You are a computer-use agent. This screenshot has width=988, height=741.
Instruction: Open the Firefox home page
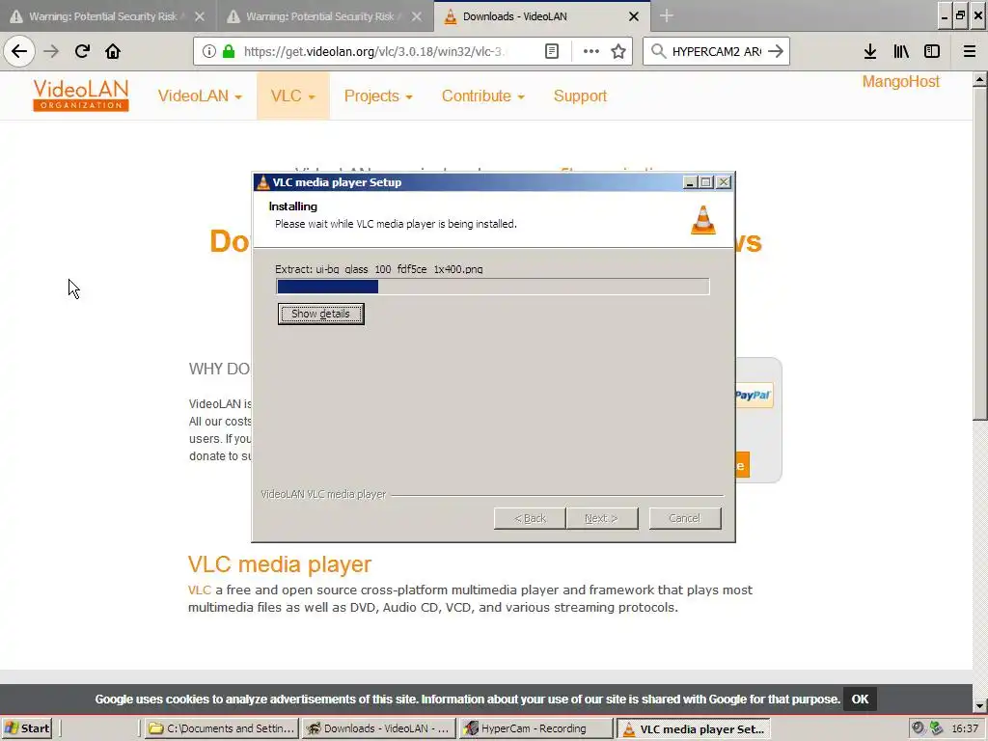coord(113,51)
